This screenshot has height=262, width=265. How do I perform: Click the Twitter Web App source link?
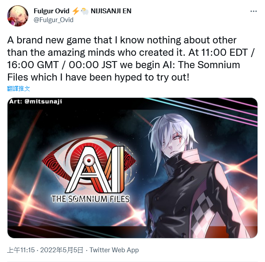tap(114, 250)
